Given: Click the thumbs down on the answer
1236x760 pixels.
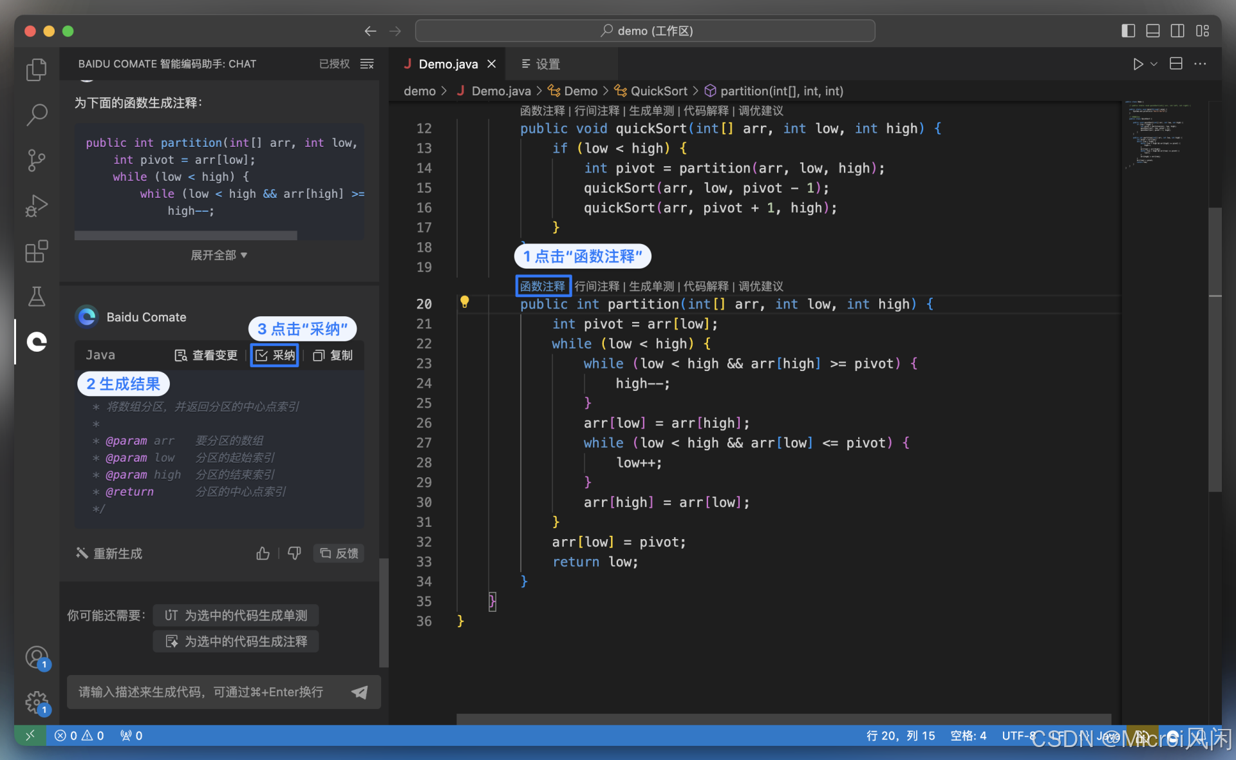Looking at the screenshot, I should point(294,553).
